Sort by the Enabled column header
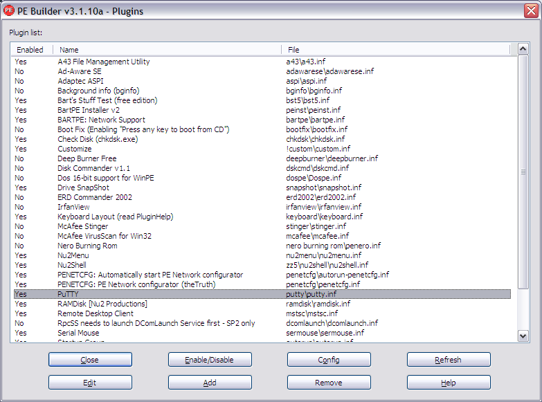The height and width of the screenshot is (402, 542). [32, 50]
